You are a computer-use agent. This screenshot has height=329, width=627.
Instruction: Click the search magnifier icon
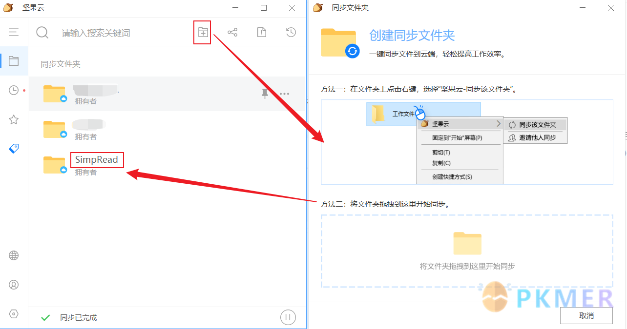point(42,32)
